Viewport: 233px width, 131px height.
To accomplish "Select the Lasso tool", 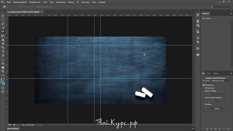I will coord(3,24).
